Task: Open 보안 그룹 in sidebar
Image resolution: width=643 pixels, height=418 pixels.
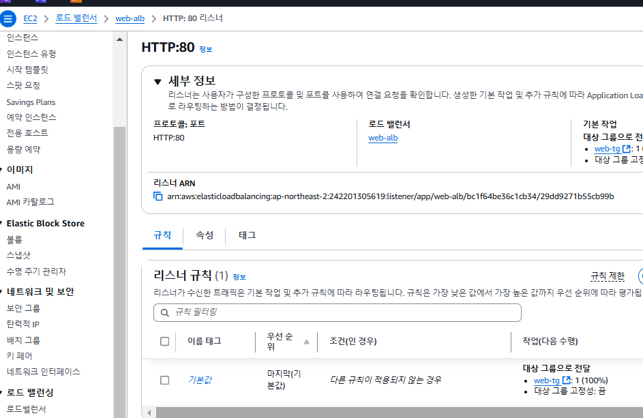Action: [x=23, y=308]
